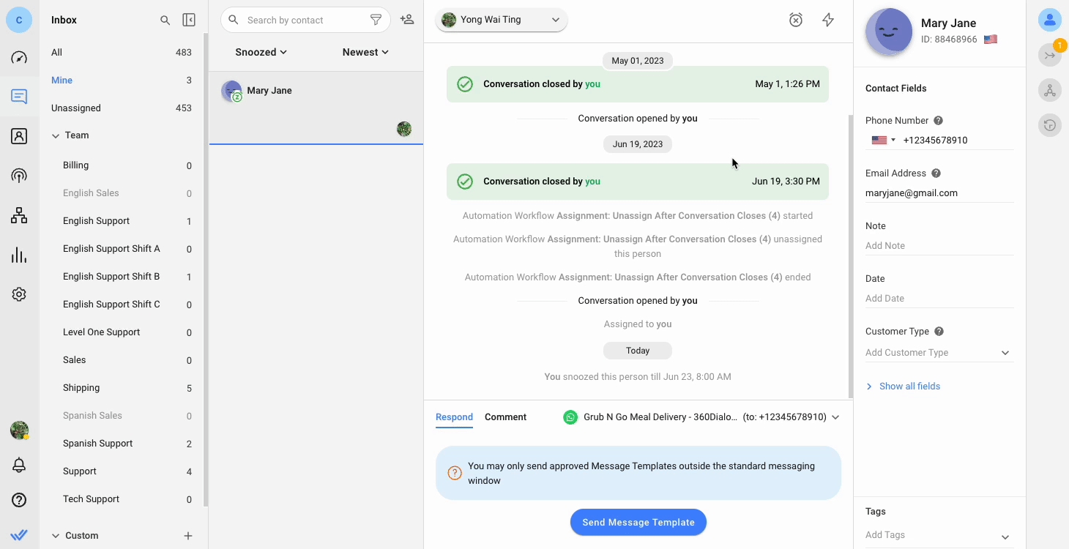This screenshot has height=549, width=1069.
Task: Open the Support team inbox
Action: tap(122, 471)
